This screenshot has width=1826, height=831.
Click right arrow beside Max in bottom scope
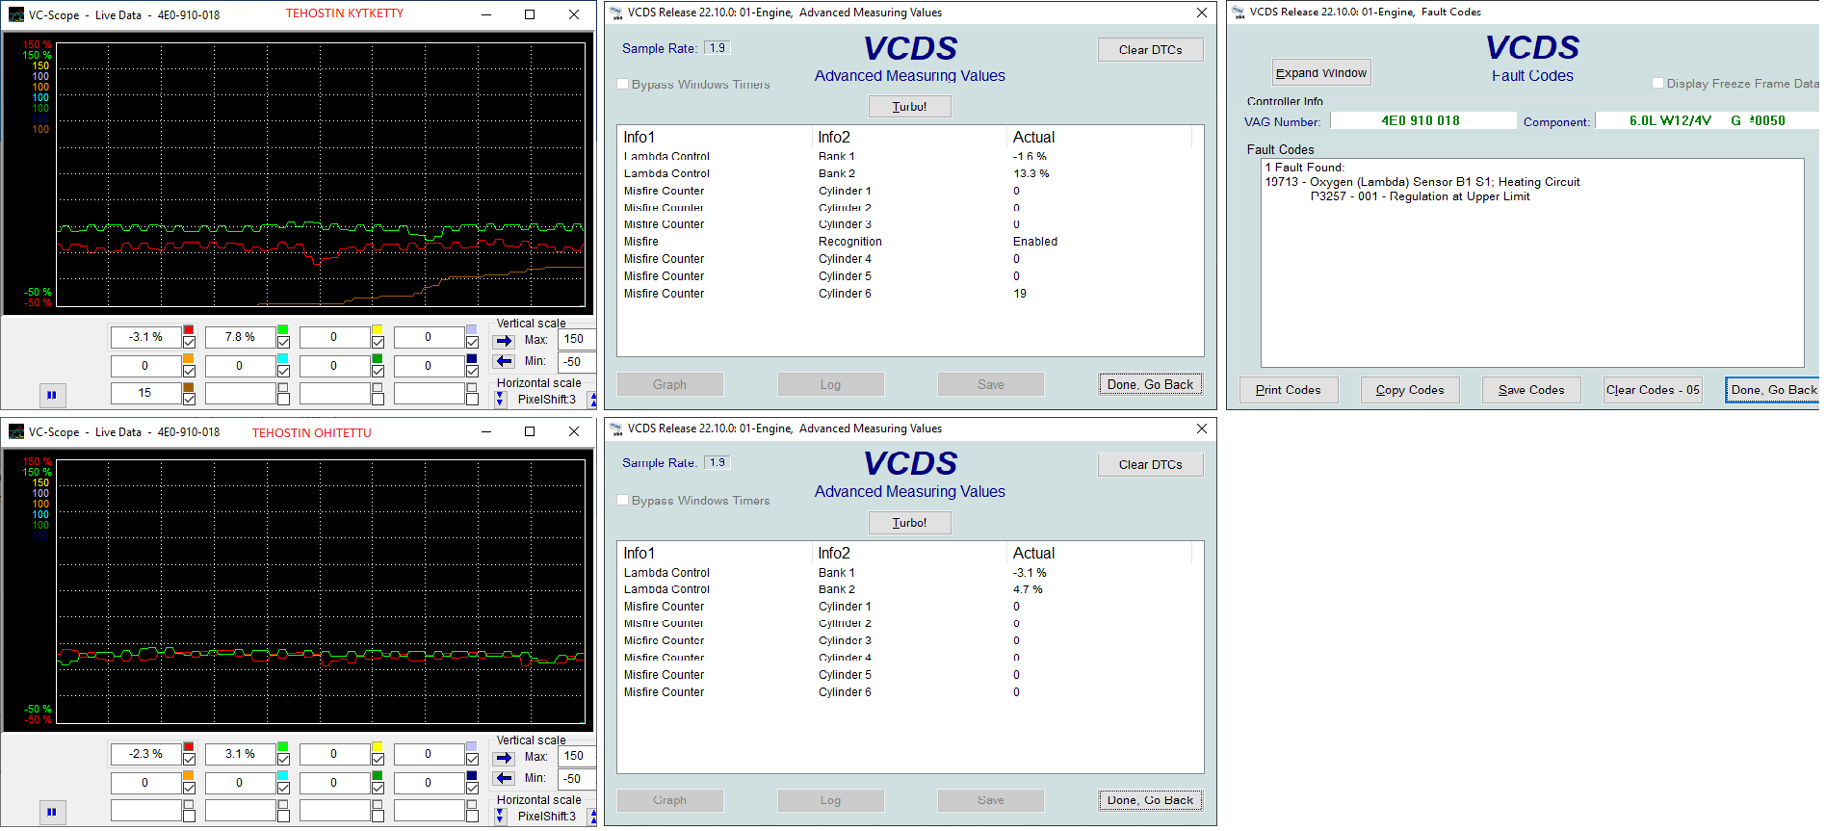[504, 758]
